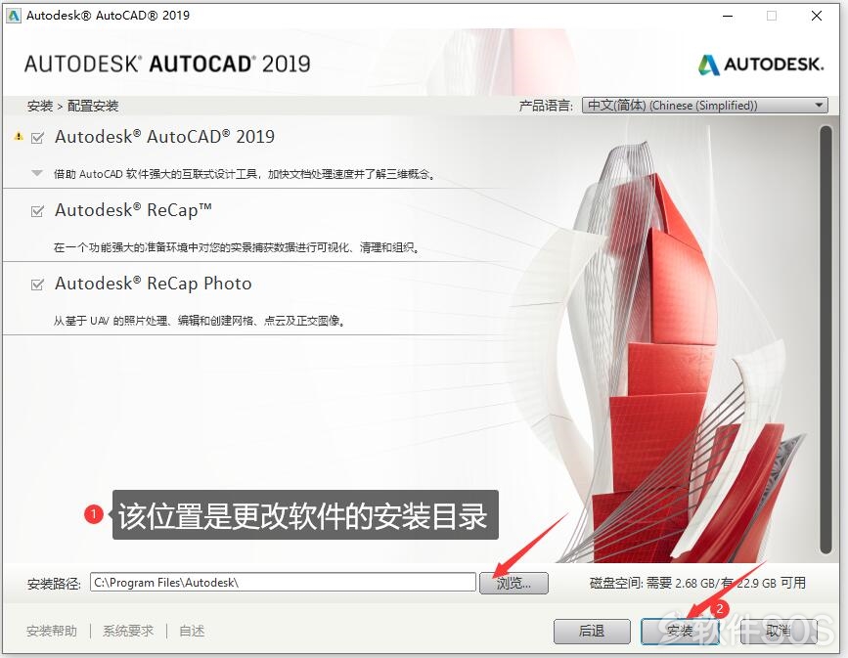Click the installation path input field

point(283,583)
